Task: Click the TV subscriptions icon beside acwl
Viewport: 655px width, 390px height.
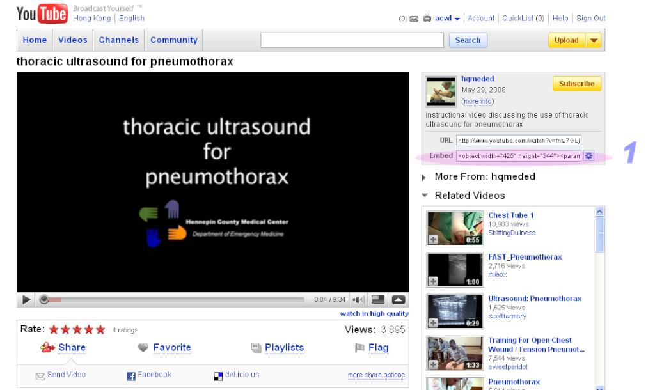Action: 427,19
